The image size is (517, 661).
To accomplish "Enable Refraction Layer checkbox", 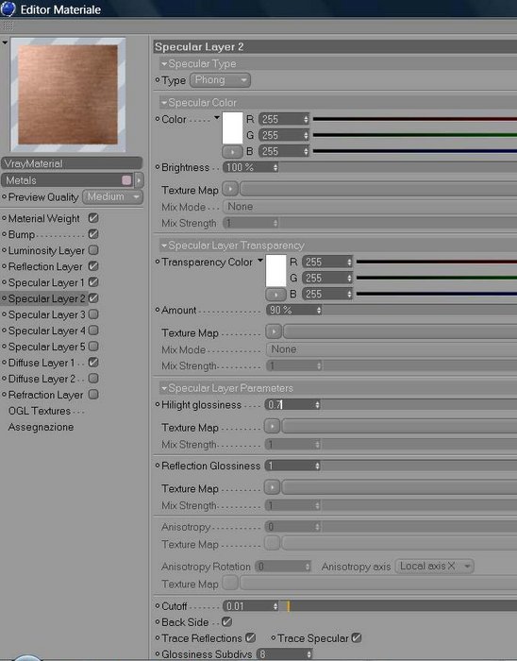I will coord(93,394).
